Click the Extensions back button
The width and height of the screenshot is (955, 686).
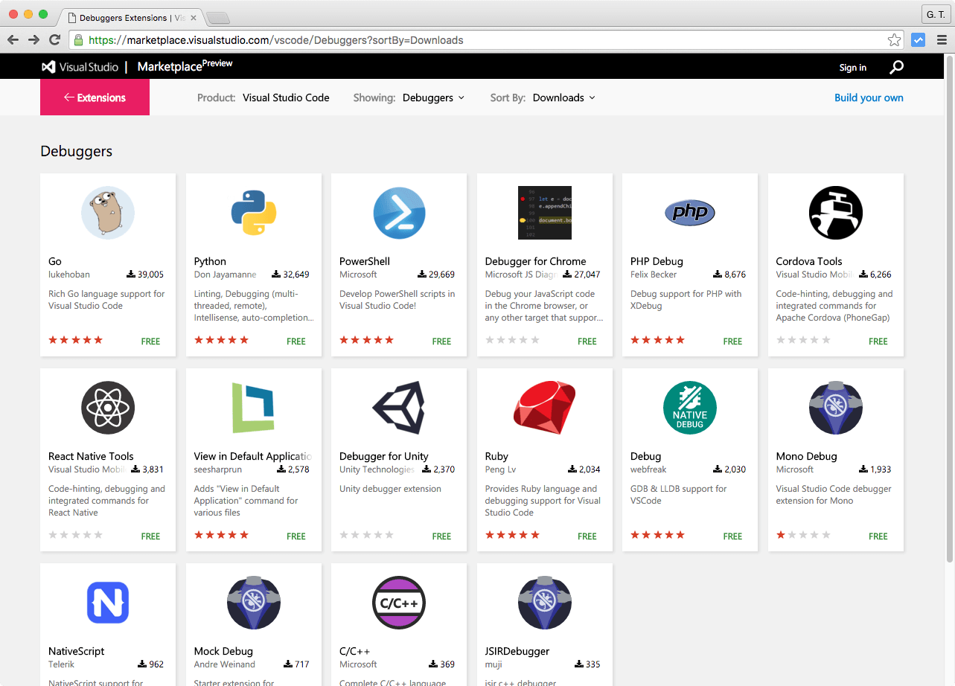click(x=95, y=97)
